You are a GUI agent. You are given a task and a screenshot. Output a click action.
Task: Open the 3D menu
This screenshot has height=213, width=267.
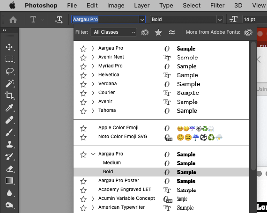tap(238, 6)
